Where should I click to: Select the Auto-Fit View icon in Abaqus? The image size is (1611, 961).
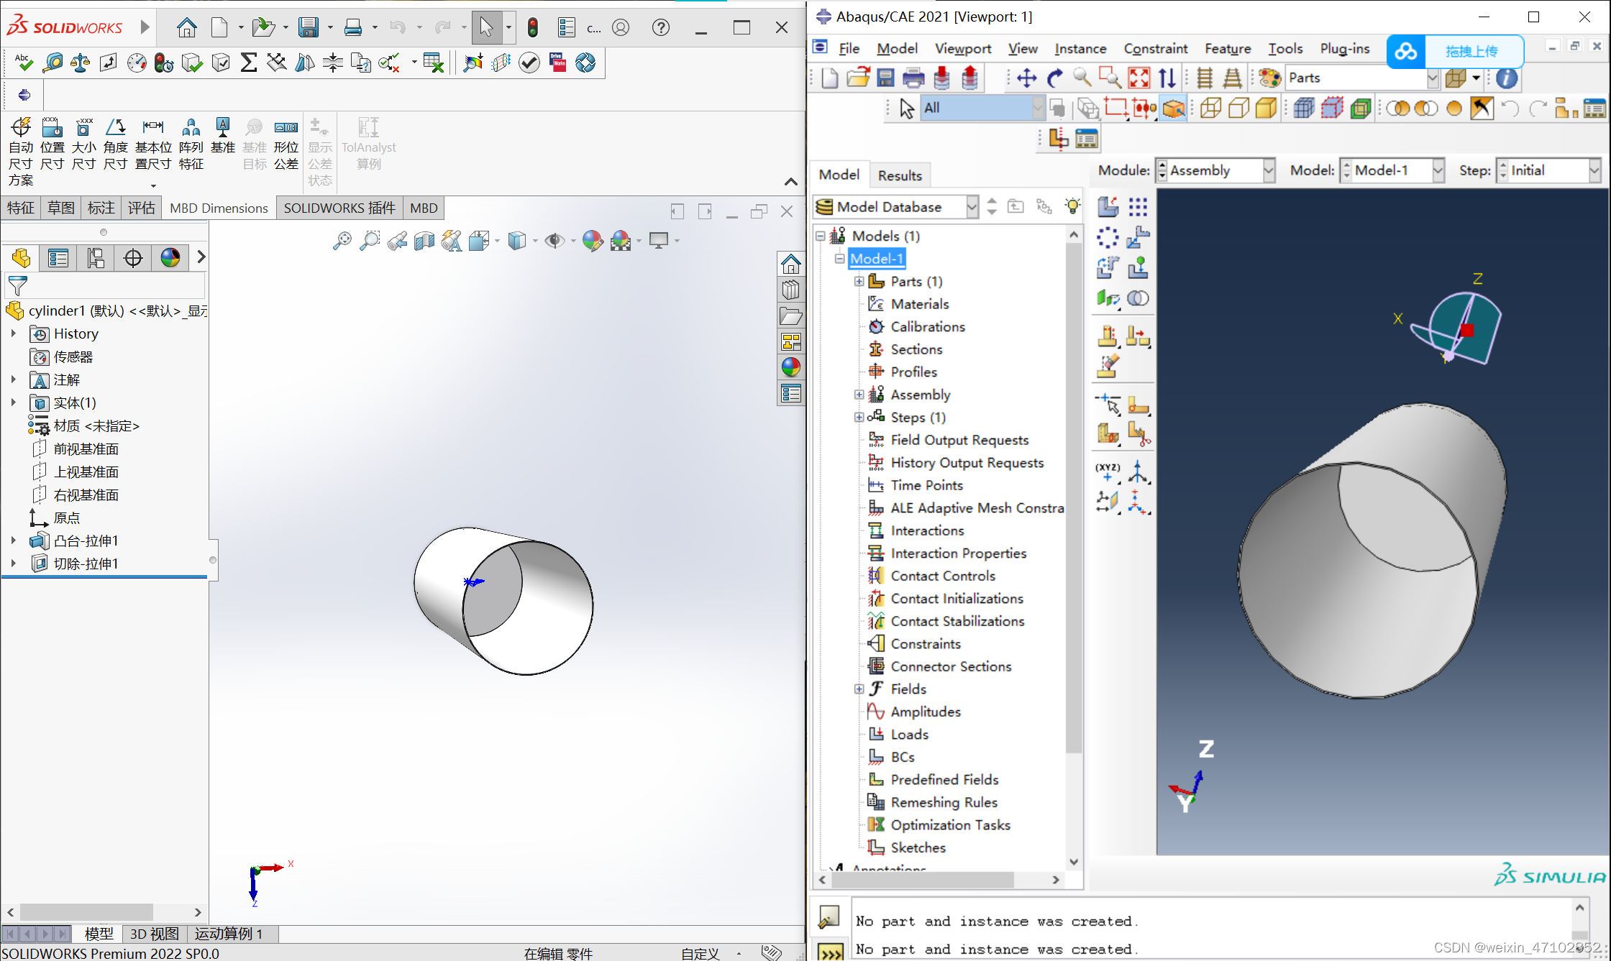(1138, 78)
